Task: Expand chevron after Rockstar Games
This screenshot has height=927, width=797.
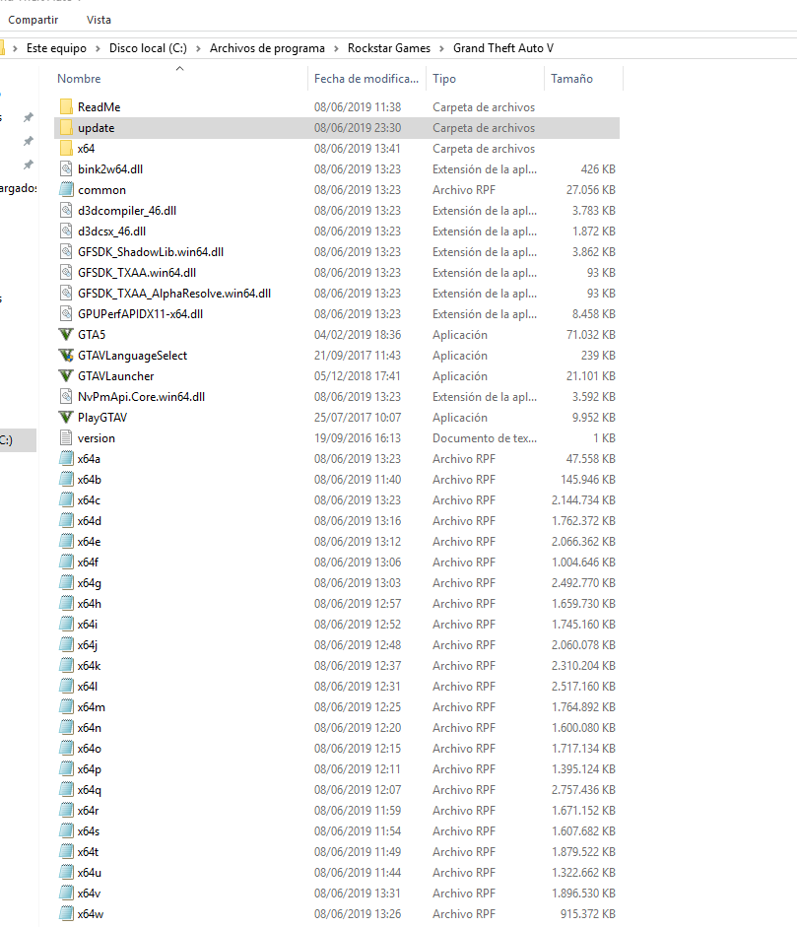Action: 441,48
